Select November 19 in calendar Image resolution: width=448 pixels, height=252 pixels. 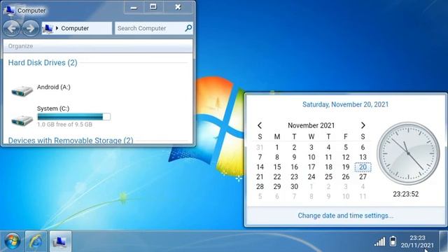(x=346, y=167)
